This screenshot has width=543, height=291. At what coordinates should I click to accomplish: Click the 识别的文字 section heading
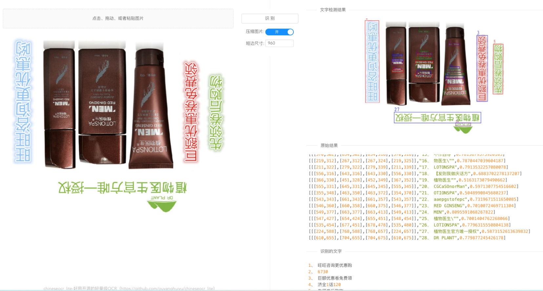[331, 251]
